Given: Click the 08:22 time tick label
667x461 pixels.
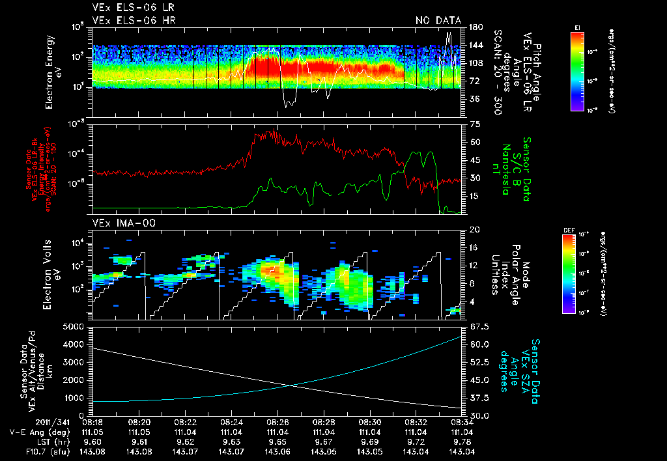Looking at the screenshot, I should [184, 423].
